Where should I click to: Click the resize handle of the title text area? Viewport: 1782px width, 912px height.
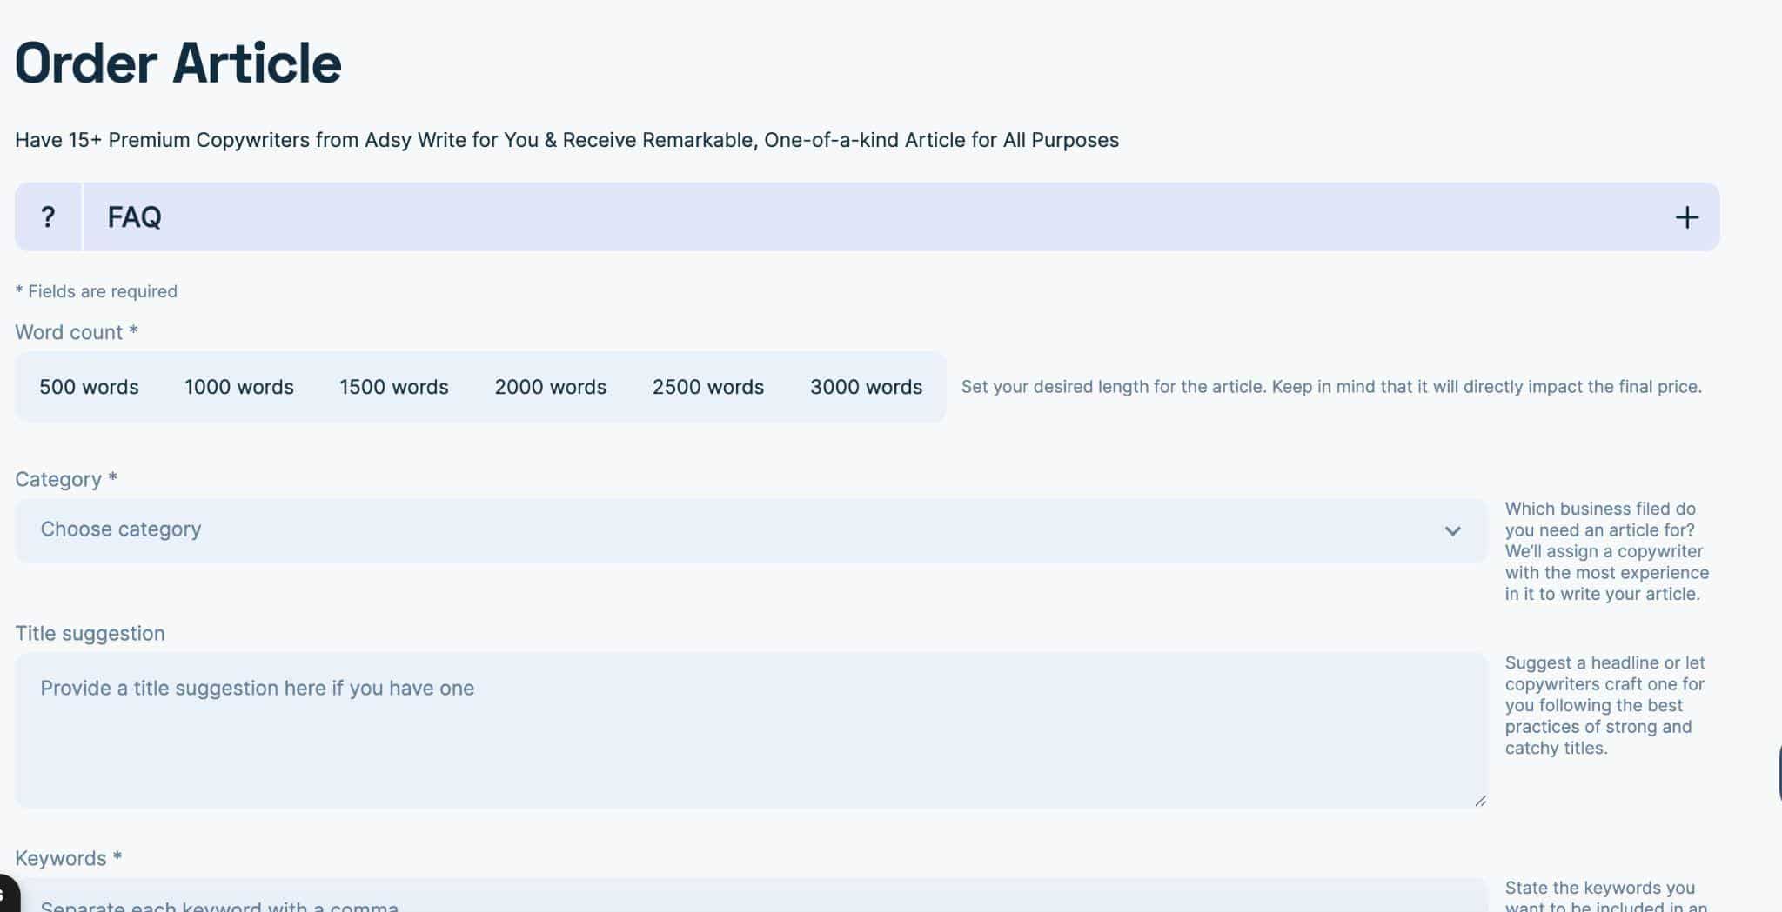(1479, 801)
